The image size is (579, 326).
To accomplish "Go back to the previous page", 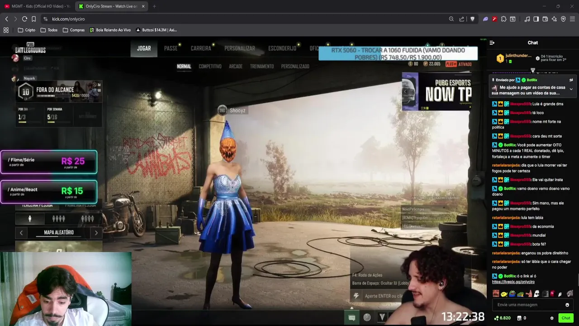I will click(x=6, y=19).
